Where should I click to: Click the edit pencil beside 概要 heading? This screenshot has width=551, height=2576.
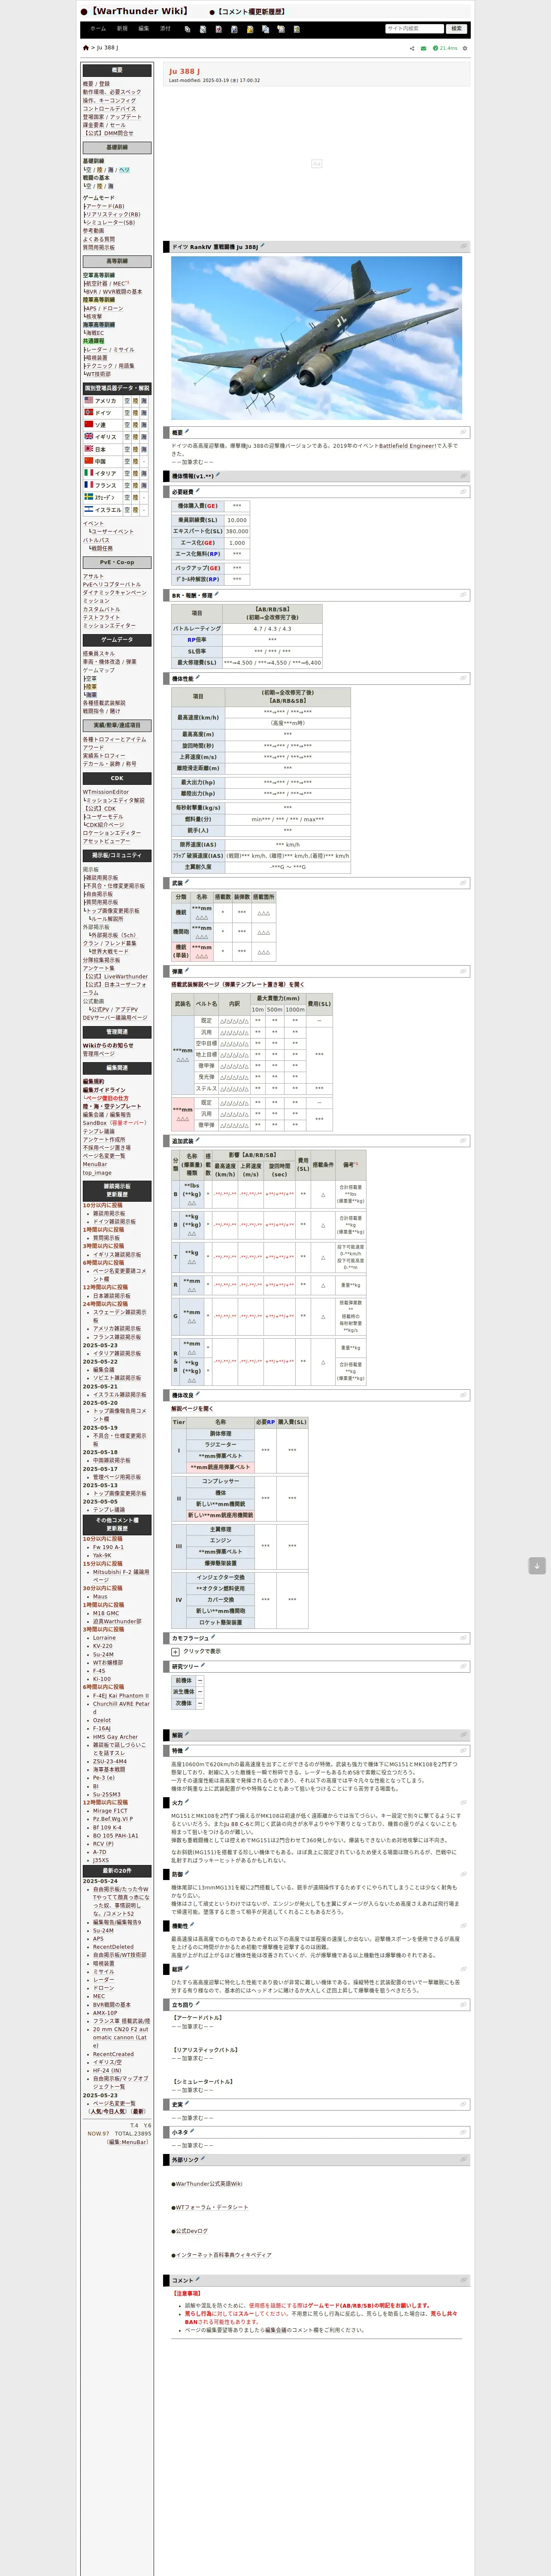pos(187,432)
